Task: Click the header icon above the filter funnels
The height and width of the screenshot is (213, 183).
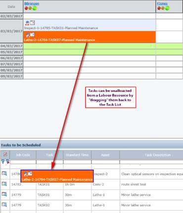Action: point(5,155)
